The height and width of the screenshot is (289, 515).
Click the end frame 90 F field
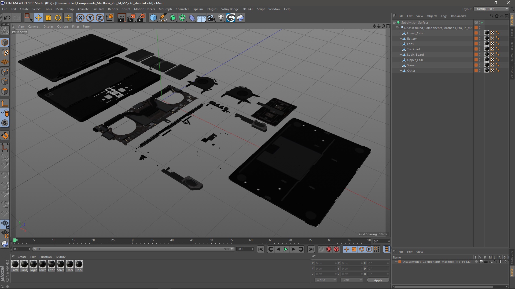click(245, 249)
